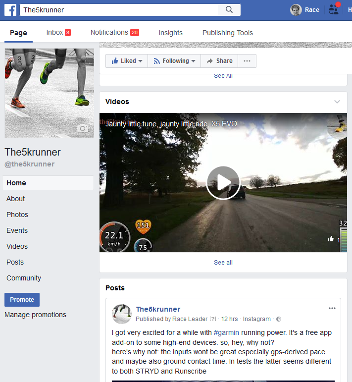The height and width of the screenshot is (382, 352).
Task: Click the search field containing The5krunner
Action: (x=119, y=10)
